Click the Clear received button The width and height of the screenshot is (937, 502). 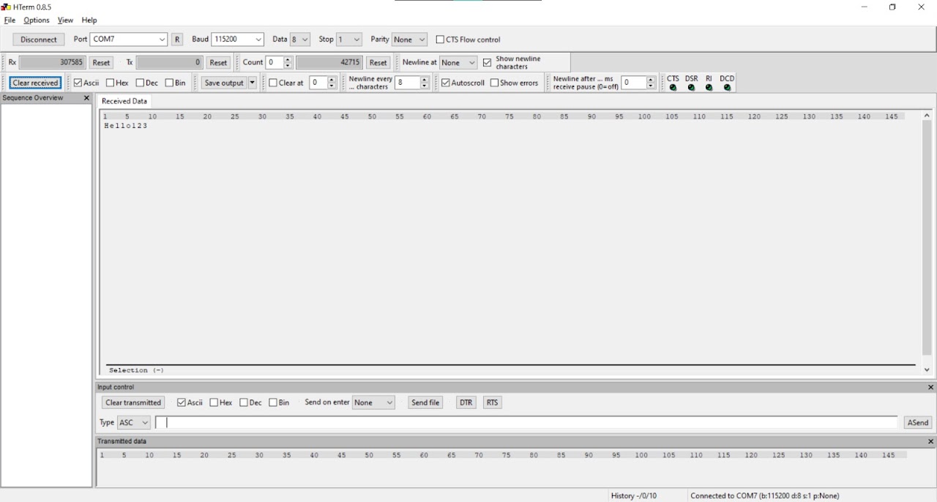pyautogui.click(x=35, y=83)
